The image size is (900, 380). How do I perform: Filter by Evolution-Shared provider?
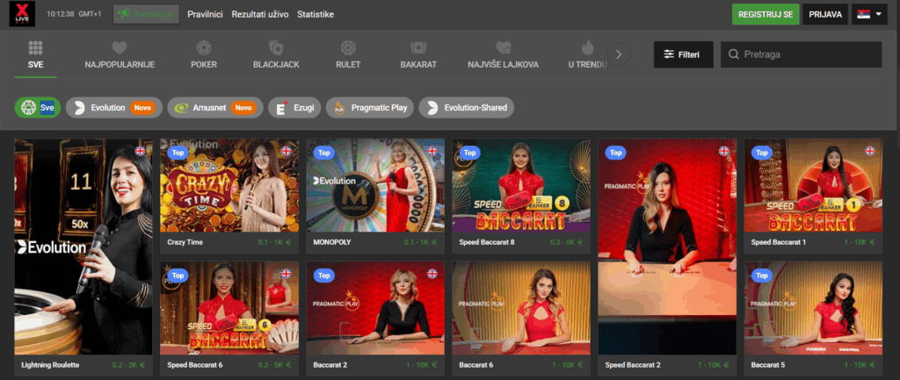click(x=466, y=108)
